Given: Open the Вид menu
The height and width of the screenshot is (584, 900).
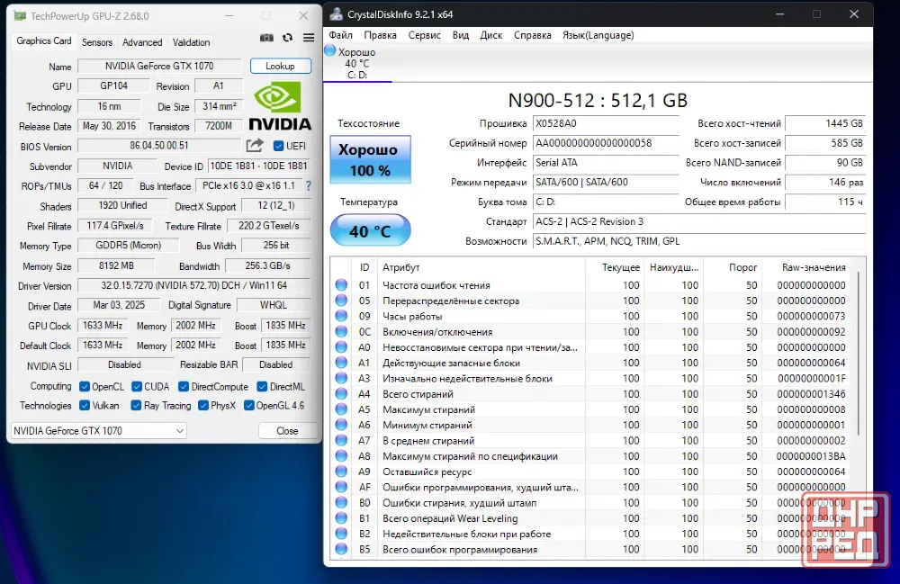Looking at the screenshot, I should pyautogui.click(x=460, y=35).
